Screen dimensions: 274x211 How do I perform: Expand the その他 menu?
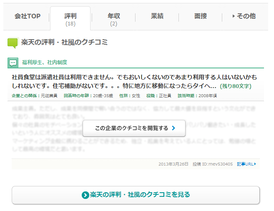[x=244, y=16]
